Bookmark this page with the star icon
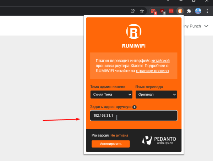This screenshot has height=161, width=213. [142, 11]
